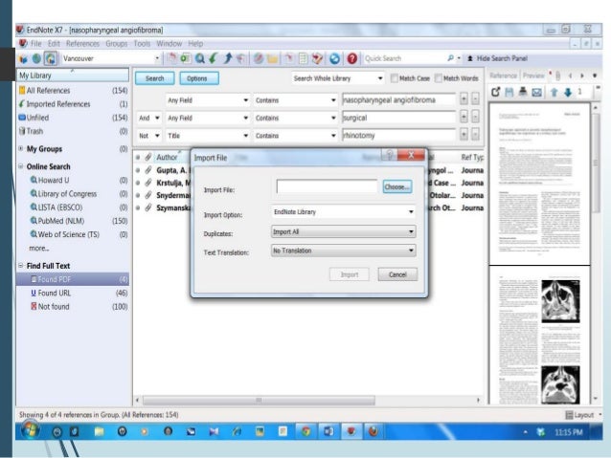Toggle read status dot for Snyderman row
611x458 pixels.
click(138, 195)
